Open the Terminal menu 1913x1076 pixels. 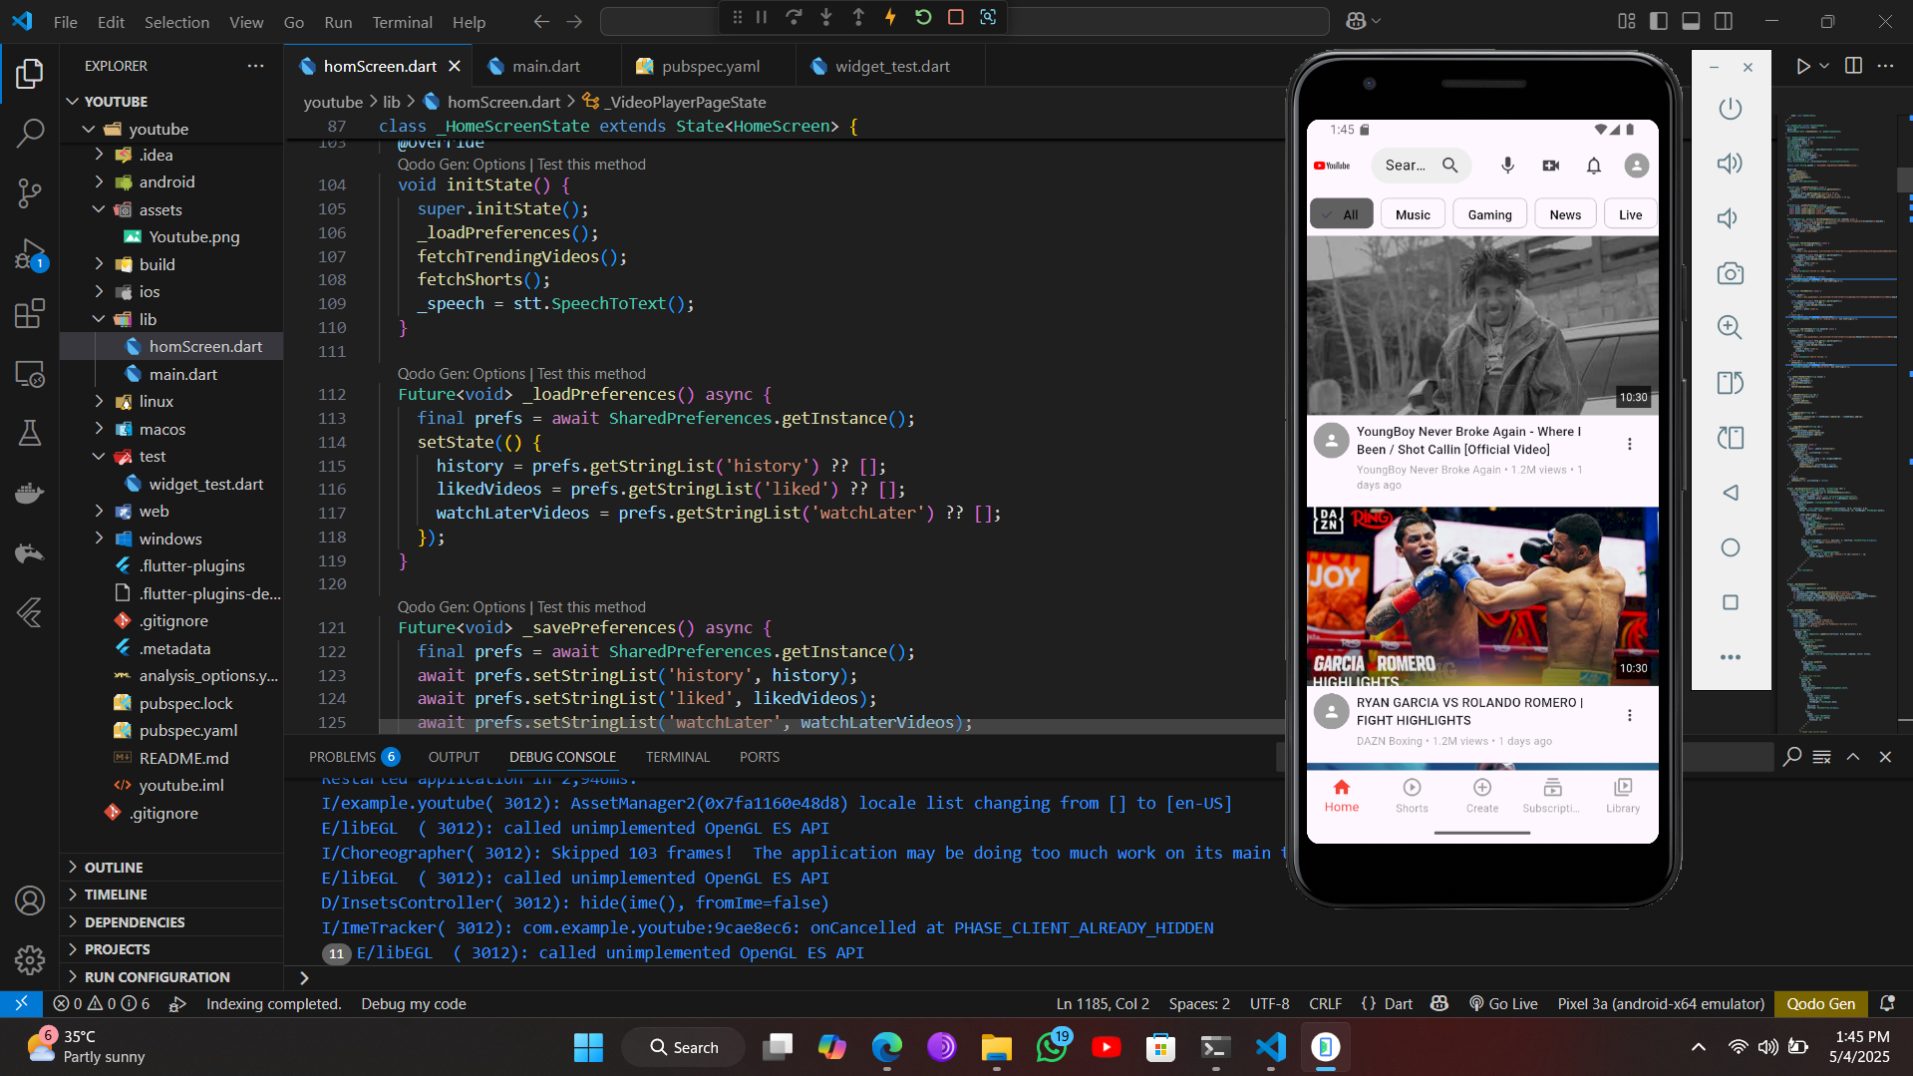click(402, 22)
